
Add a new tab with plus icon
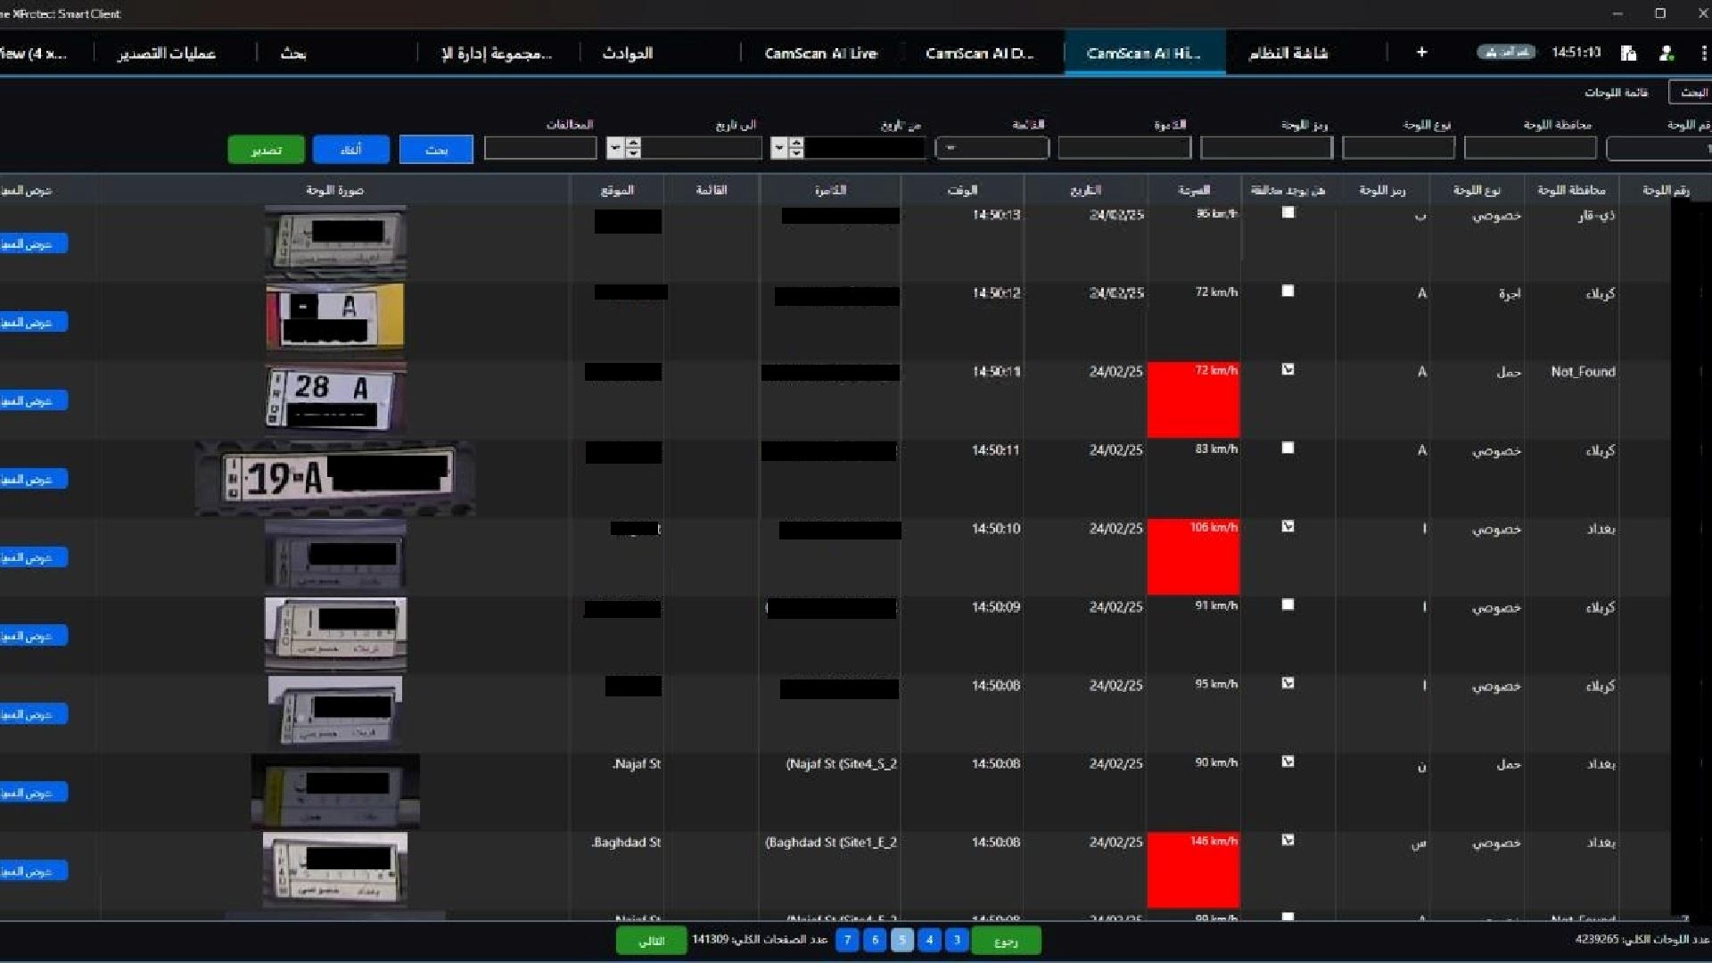[1421, 53]
